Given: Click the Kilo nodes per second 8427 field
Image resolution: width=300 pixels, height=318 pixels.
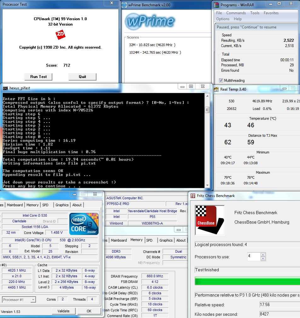Looking at the screenshot, I should (x=280, y=314).
